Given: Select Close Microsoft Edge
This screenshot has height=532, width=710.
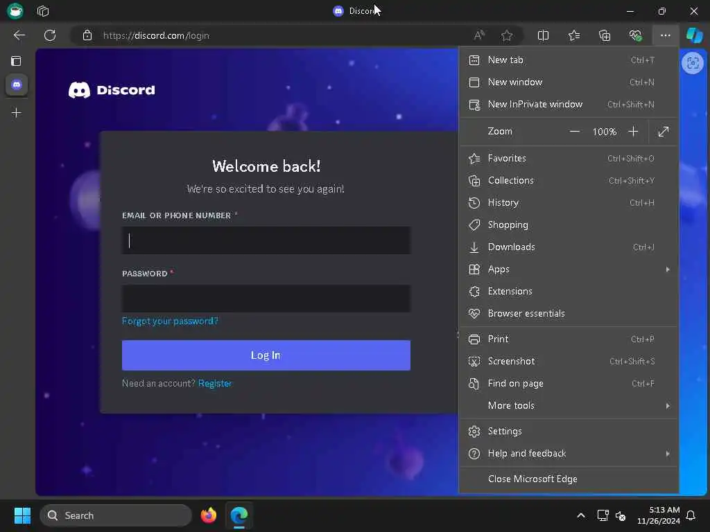Looking at the screenshot, I should point(569,479).
